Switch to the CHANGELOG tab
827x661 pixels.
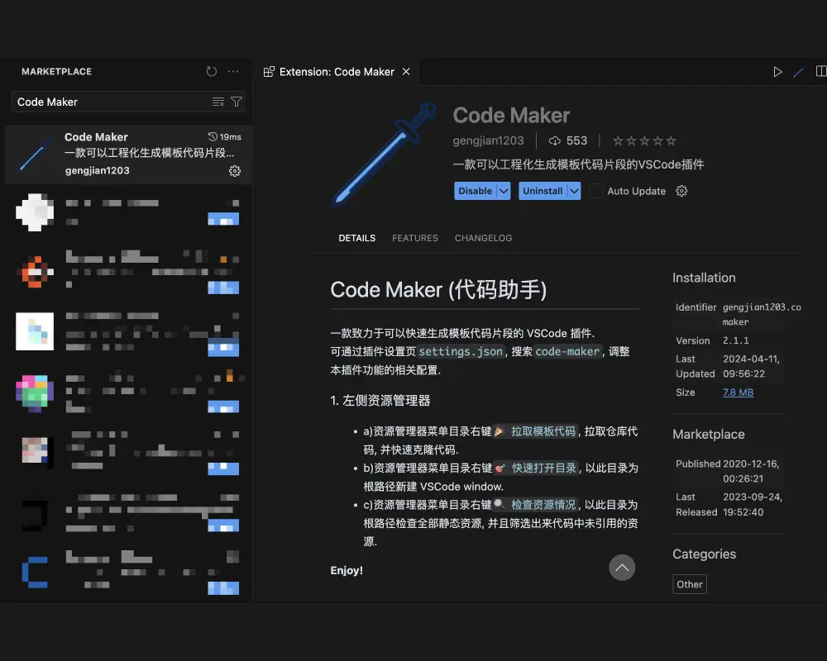pyautogui.click(x=483, y=238)
